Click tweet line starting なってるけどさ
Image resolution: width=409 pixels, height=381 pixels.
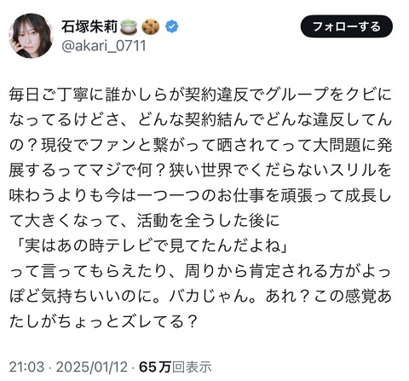click(200, 120)
